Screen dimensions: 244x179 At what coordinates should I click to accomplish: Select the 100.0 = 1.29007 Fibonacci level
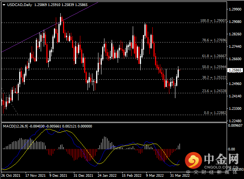coord(213,21)
